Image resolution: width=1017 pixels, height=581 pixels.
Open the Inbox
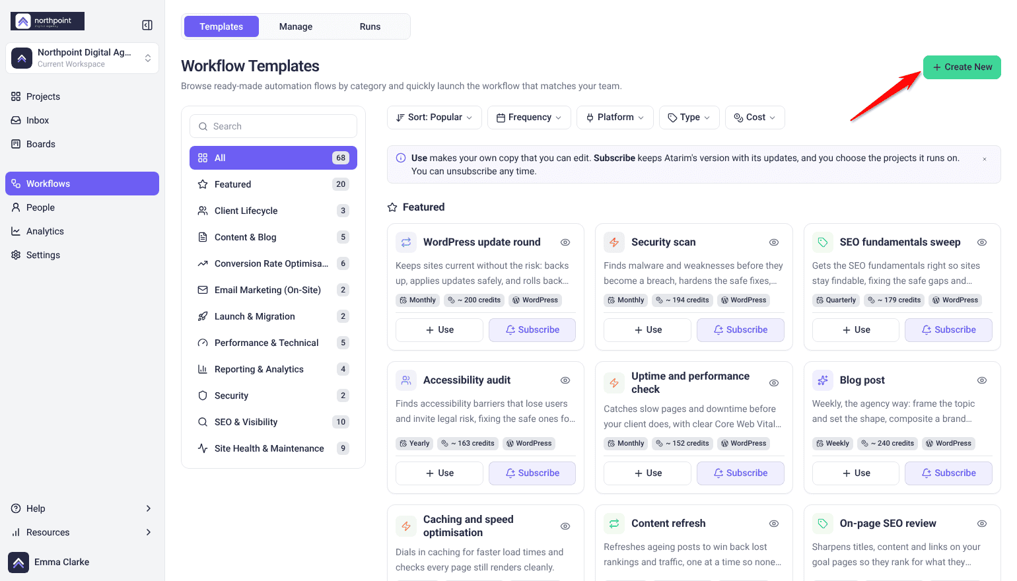[x=82, y=120]
